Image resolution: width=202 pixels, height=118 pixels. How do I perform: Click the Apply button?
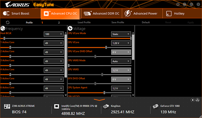coord(191,22)
